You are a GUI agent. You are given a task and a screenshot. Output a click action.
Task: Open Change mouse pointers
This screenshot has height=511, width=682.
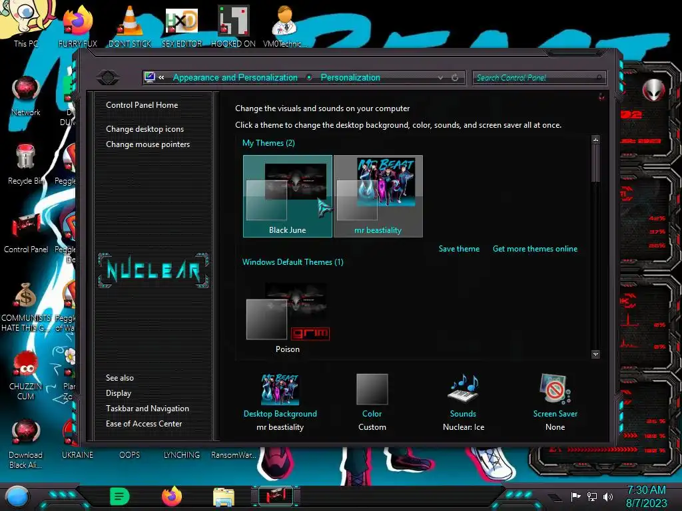[148, 144]
